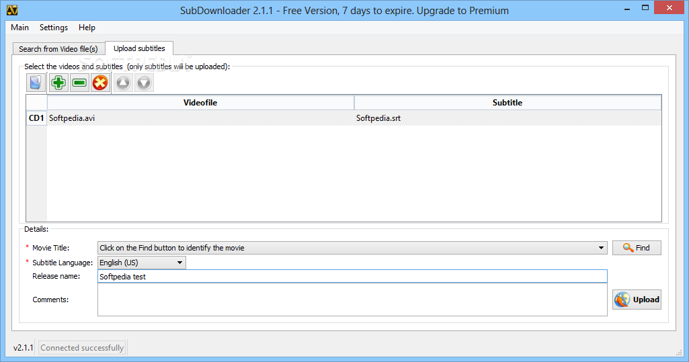689x362 pixels.
Task: Click the Connected successfully status text
Action: [x=82, y=347]
